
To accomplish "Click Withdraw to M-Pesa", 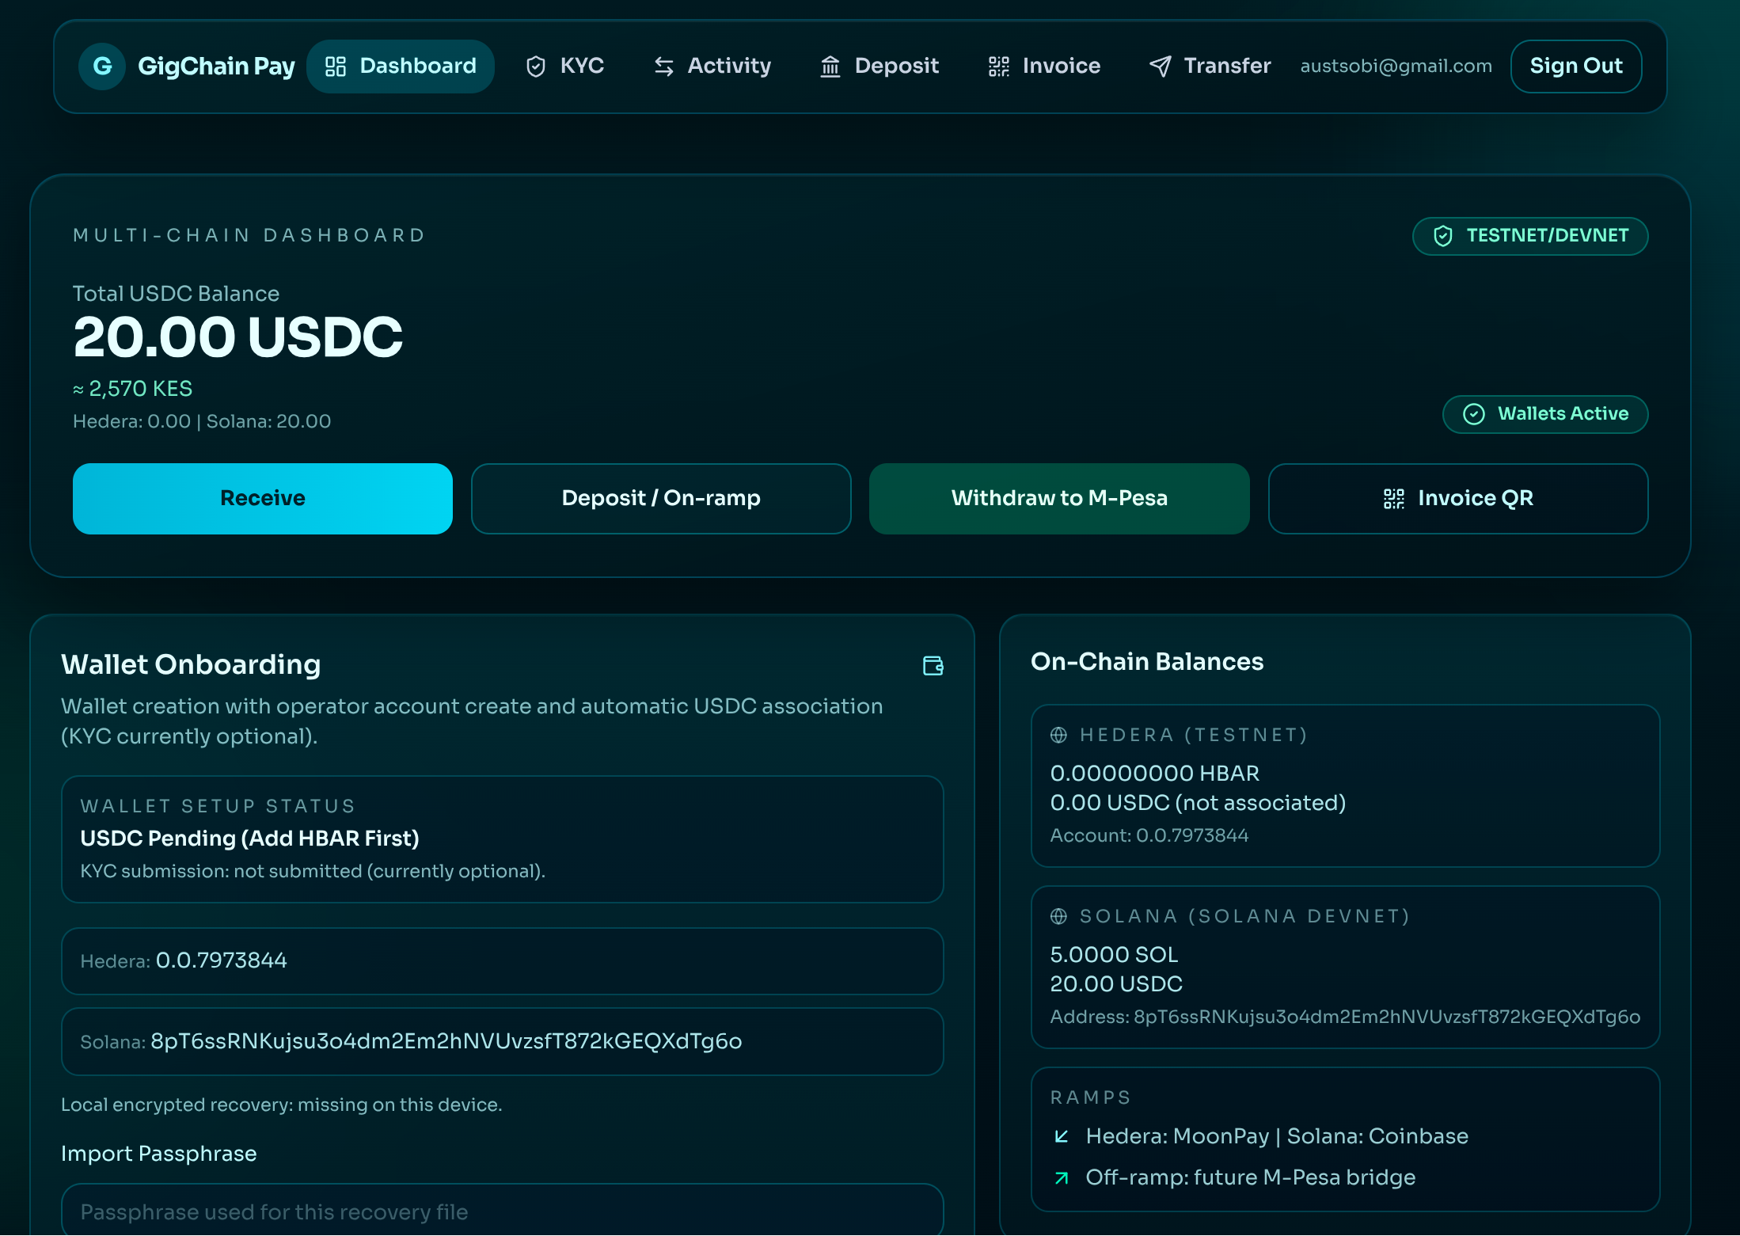I will pos(1059,498).
